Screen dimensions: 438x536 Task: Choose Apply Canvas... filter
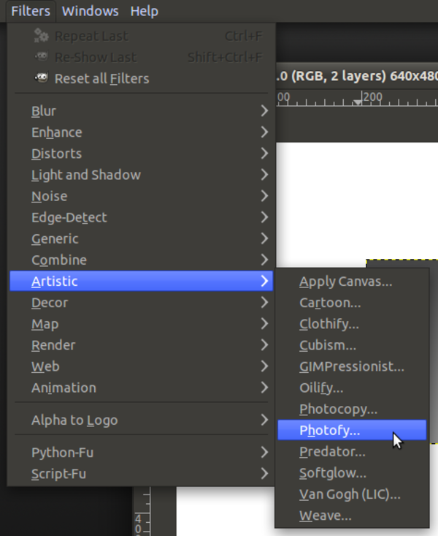pyautogui.click(x=352, y=282)
